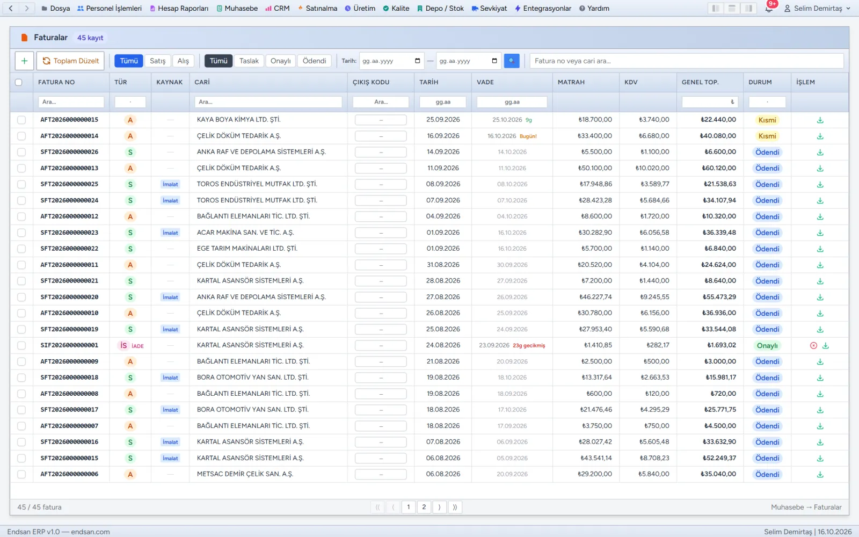Go to the next page arrow
Image resolution: width=859 pixels, height=537 pixels.
(x=439, y=507)
